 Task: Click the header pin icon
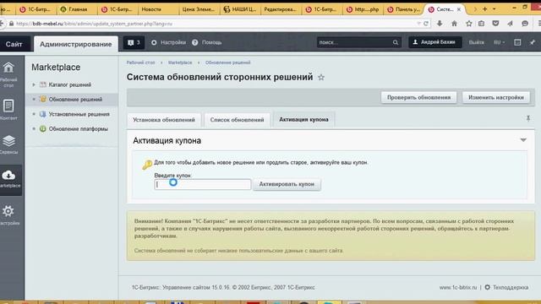pos(533,42)
